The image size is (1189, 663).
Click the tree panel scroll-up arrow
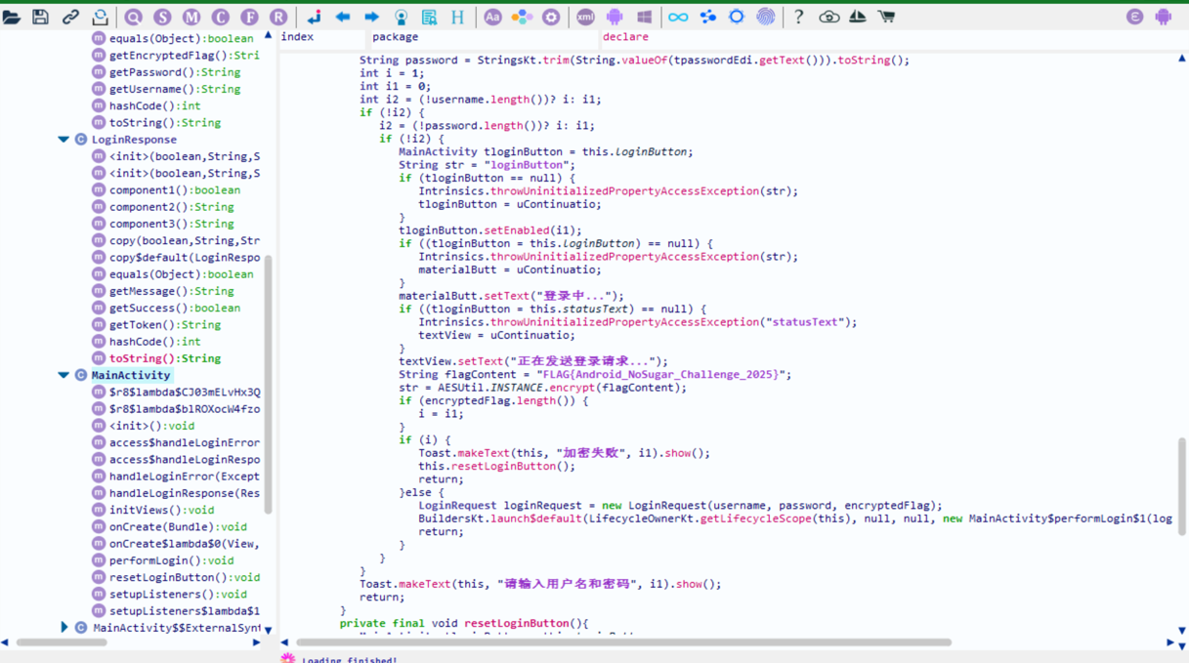coord(268,36)
